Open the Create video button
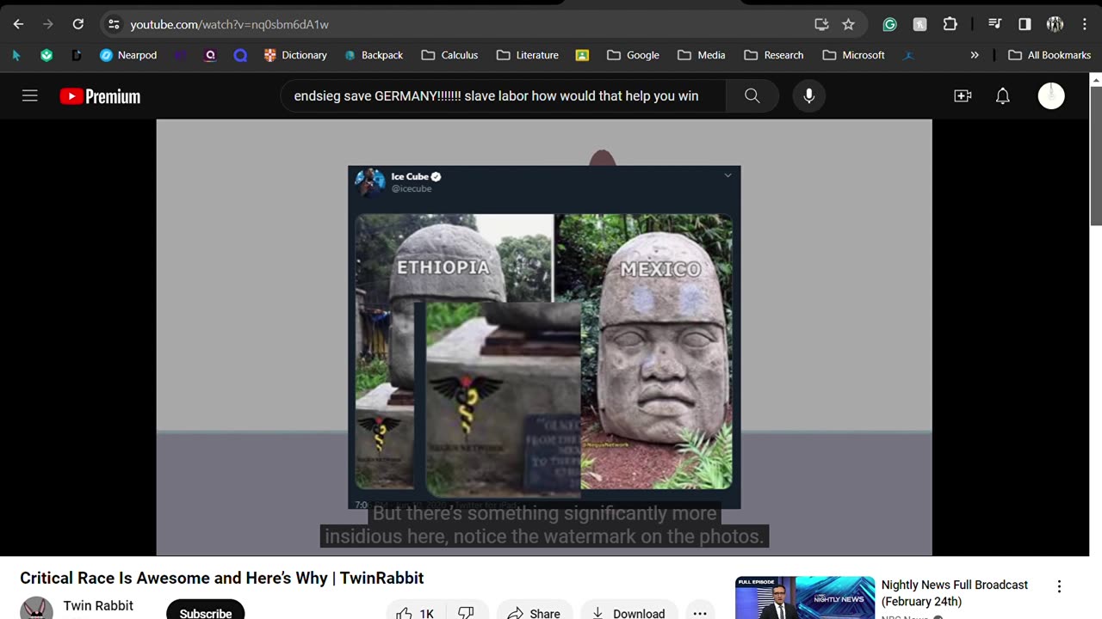 [963, 96]
